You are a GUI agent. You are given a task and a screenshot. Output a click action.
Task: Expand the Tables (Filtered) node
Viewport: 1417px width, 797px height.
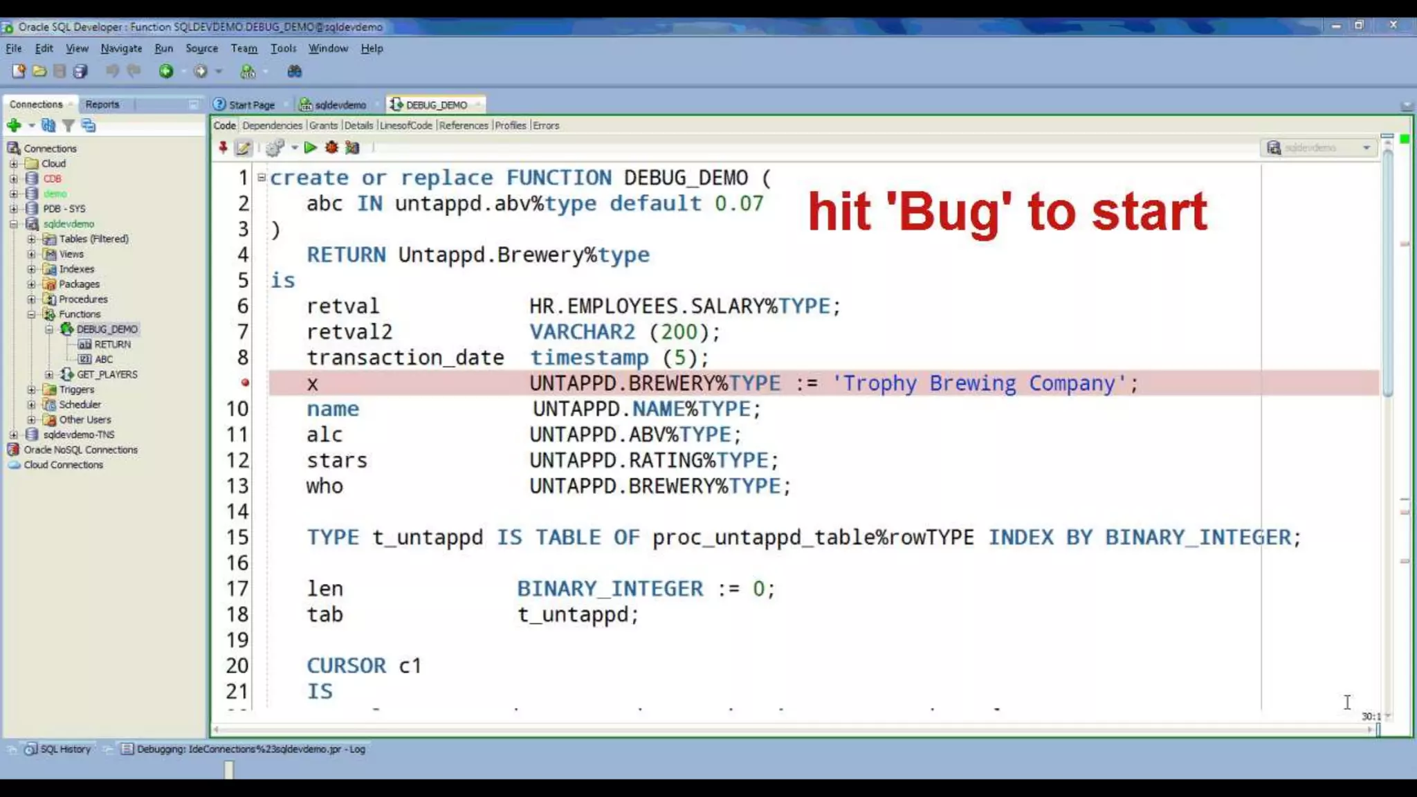pos(31,239)
